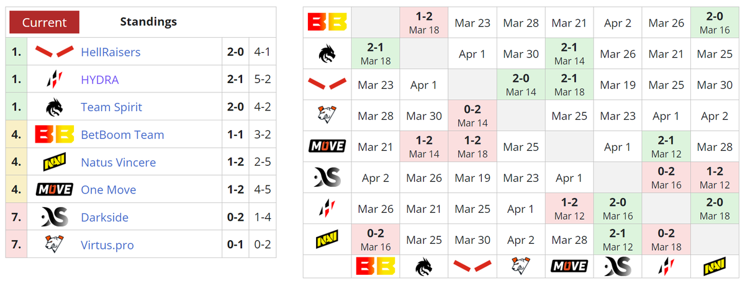Open the HellRaisers team link
Screen dimensions: 745x286
(111, 52)
